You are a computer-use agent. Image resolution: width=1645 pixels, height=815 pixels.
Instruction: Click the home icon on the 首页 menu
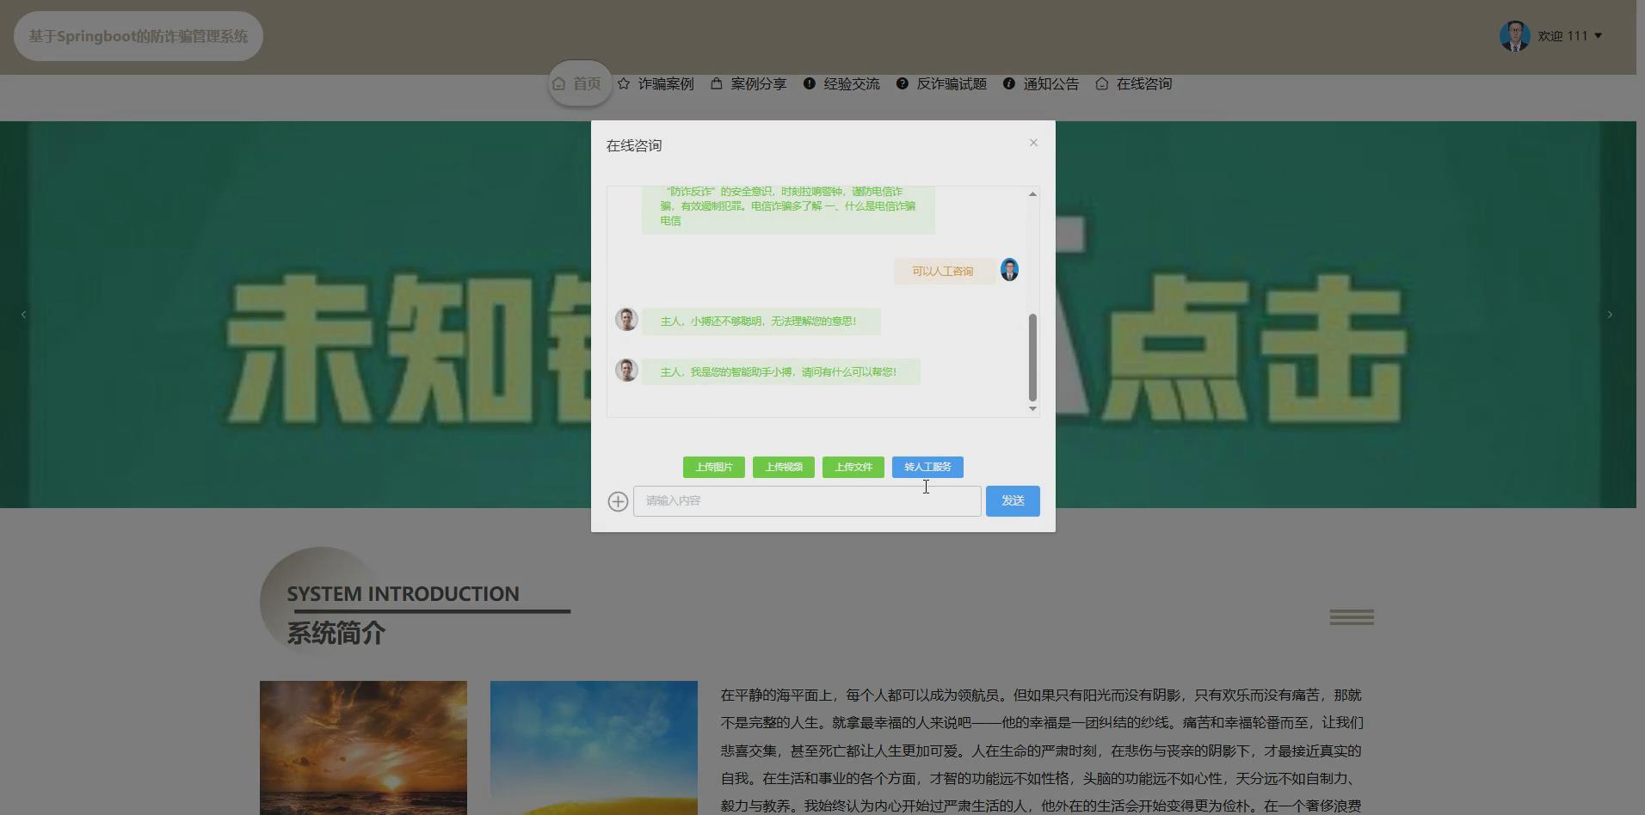[558, 83]
